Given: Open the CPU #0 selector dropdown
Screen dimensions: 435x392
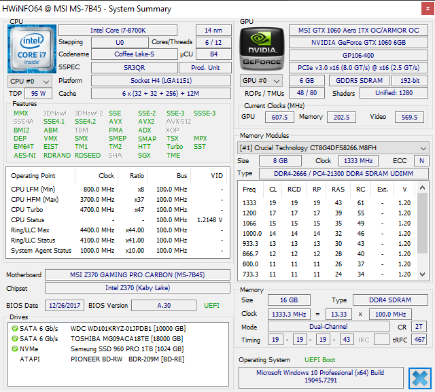Looking at the screenshot, I should [x=30, y=82].
